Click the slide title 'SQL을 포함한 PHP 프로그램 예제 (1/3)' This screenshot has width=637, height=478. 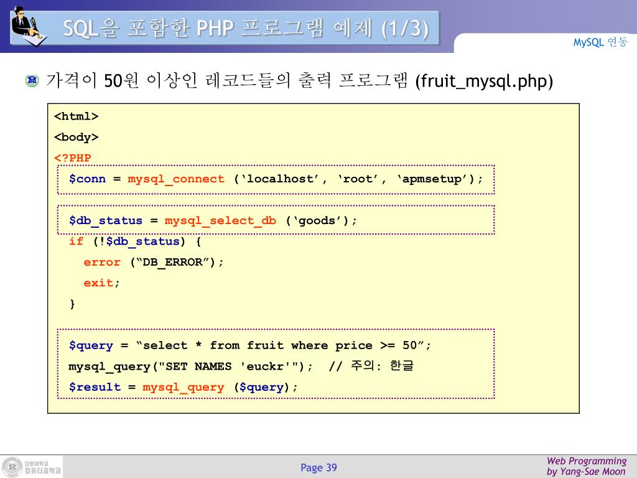(246, 29)
